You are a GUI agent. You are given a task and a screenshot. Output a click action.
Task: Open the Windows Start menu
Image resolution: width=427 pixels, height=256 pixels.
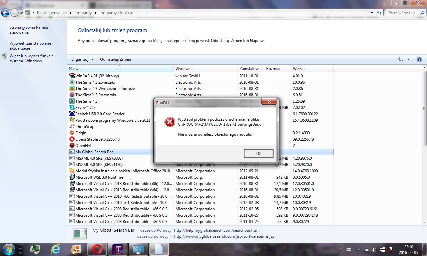click(x=8, y=249)
